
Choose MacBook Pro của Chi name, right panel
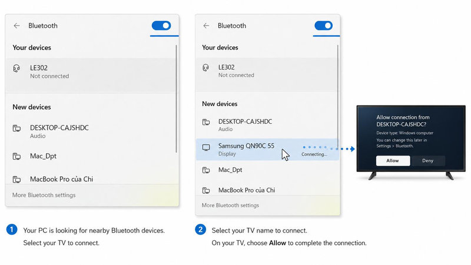pyautogui.click(x=247, y=190)
